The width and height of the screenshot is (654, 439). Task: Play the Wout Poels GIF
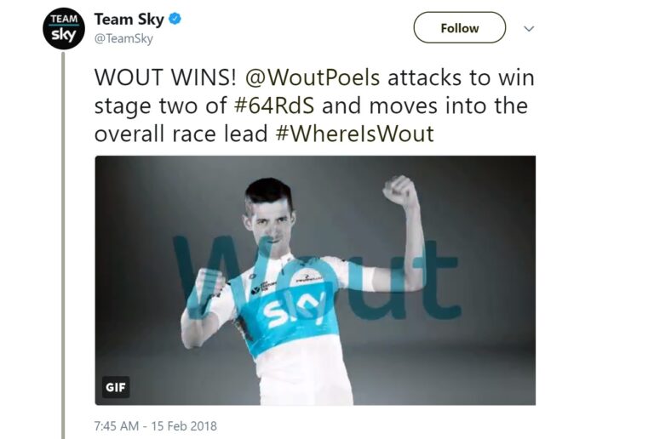coord(315,280)
